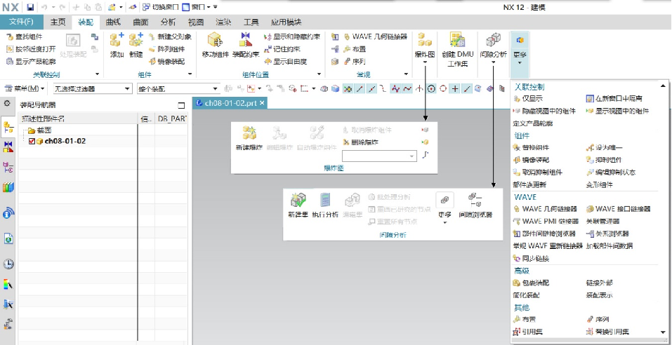Viewport: 672px width, 345px height.
Task: Toggle the plus-shaped existing point snap
Action: 455,88
